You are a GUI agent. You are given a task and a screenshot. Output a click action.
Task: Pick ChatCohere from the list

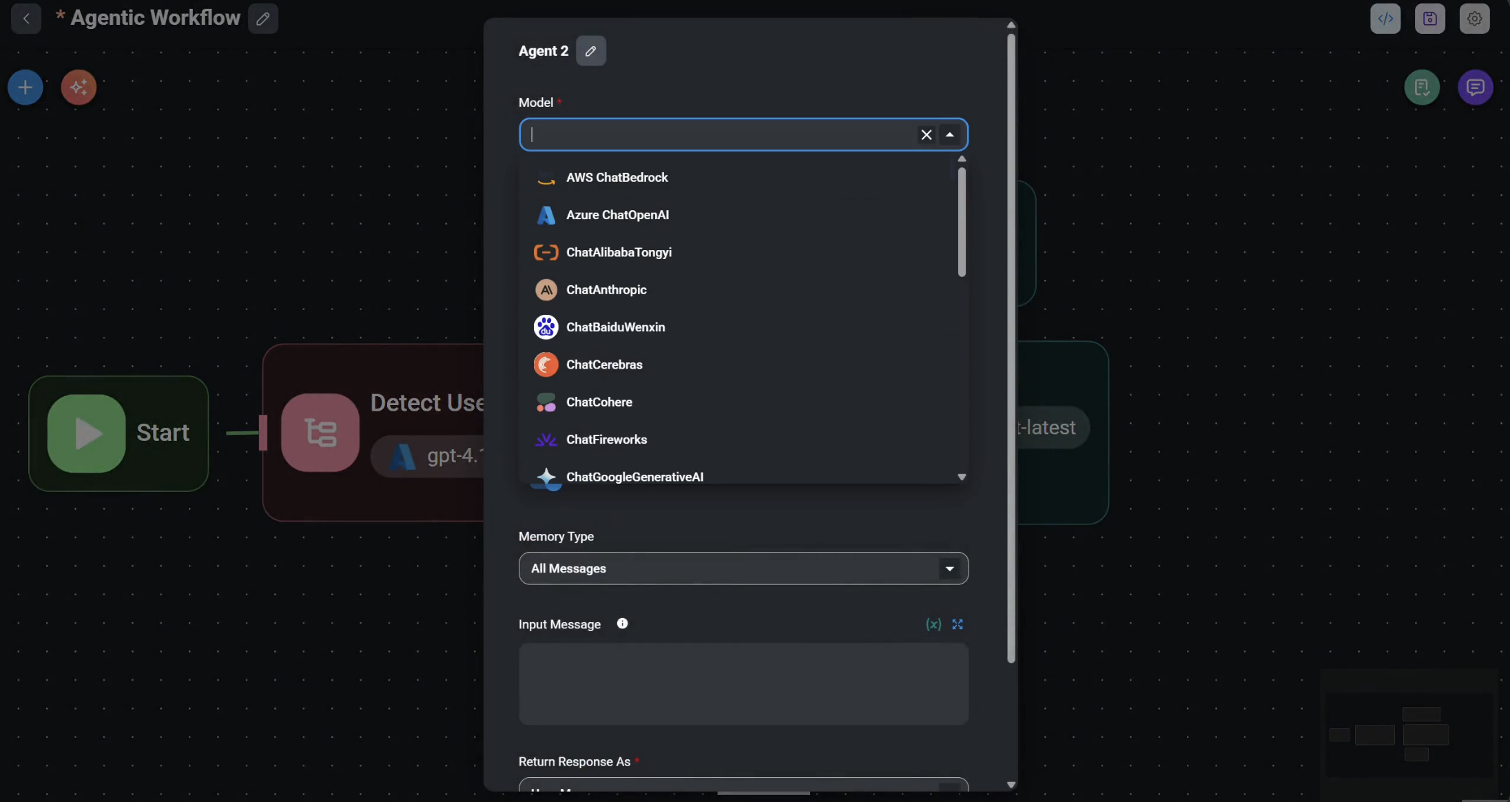[x=599, y=402]
